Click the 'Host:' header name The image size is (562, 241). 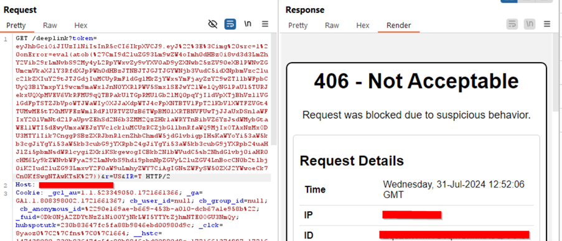(x=26, y=185)
